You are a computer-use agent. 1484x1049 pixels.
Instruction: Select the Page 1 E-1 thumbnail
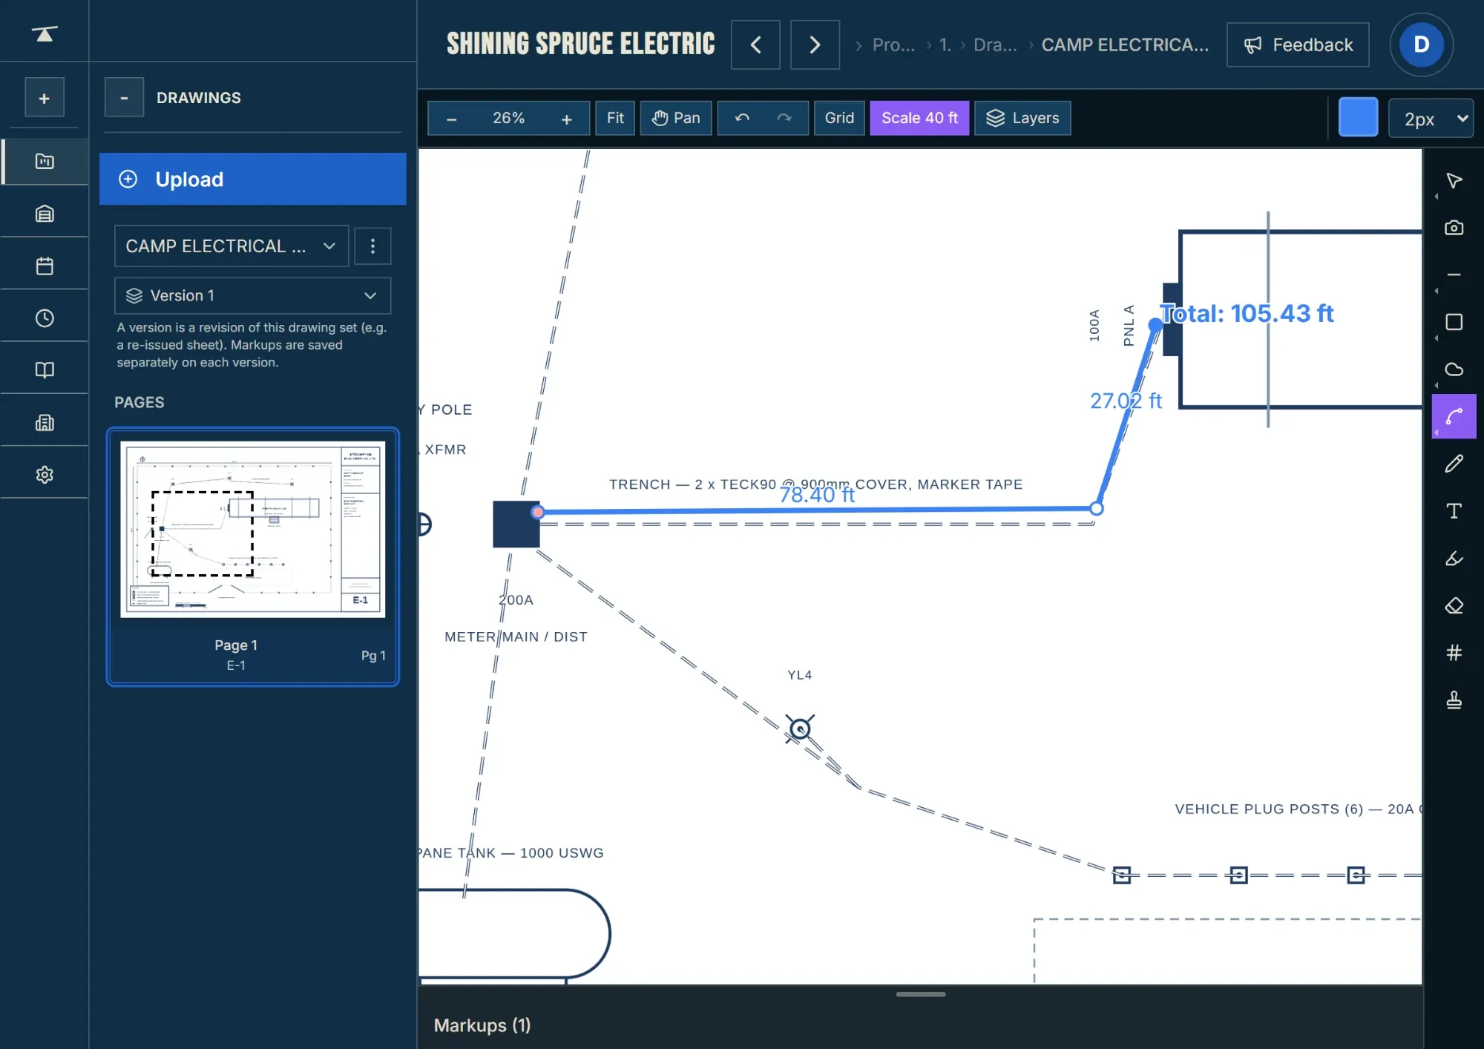[x=253, y=556]
